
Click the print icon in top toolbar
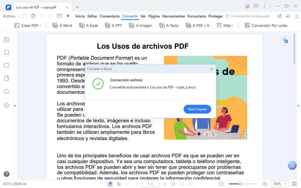[33, 16]
